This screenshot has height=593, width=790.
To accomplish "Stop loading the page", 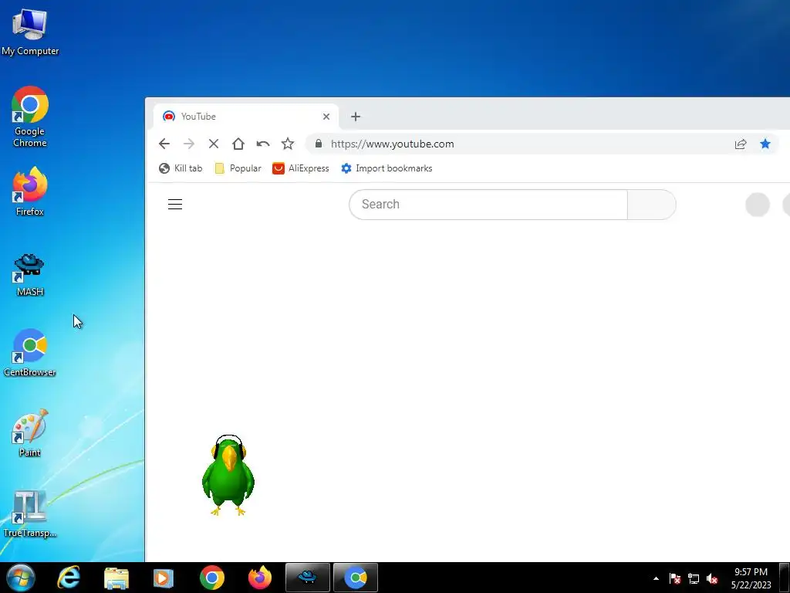I will click(214, 144).
